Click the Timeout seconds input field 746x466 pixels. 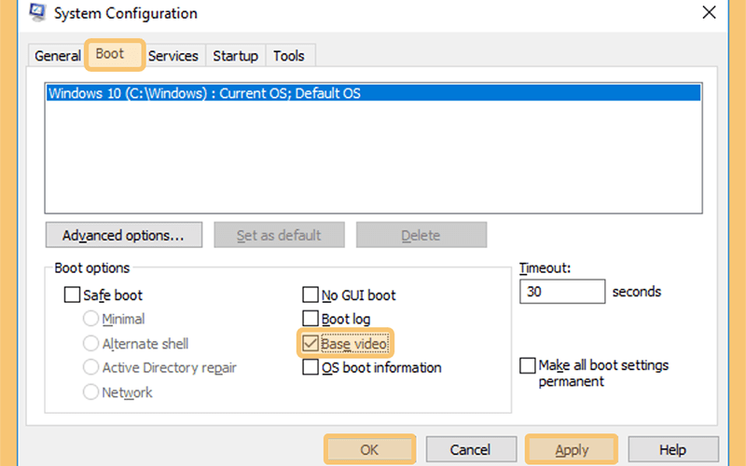[x=562, y=291]
